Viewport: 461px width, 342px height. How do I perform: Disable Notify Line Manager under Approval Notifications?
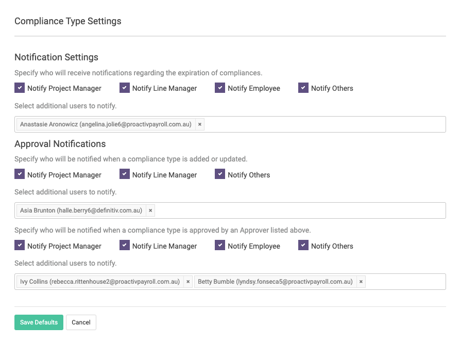click(124, 174)
